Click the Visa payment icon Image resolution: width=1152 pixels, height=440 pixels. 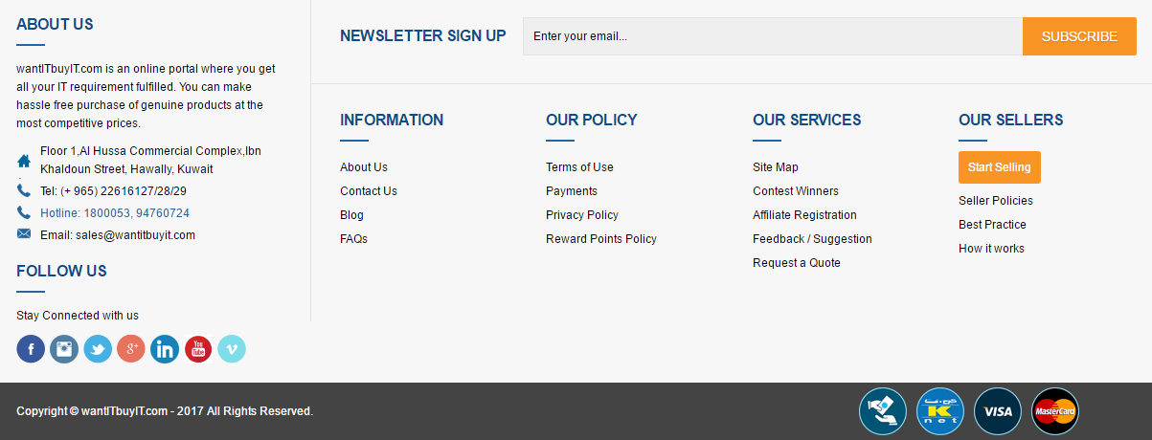(998, 411)
